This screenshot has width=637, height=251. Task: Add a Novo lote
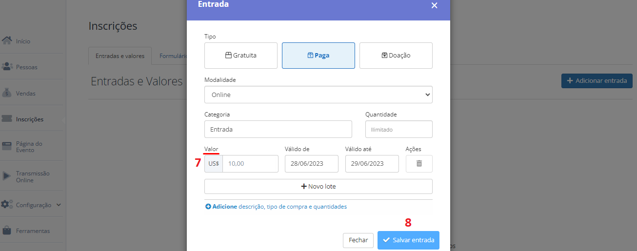tap(318, 187)
